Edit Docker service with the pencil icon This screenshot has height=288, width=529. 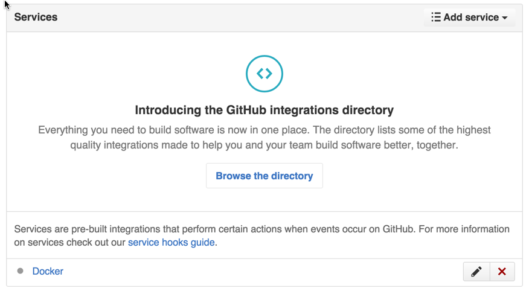(476, 272)
